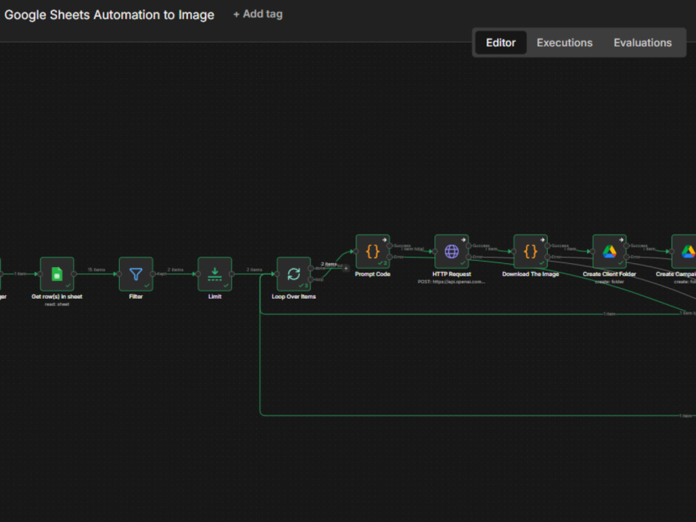Click the 'read: sheet' subtitle text
The height and width of the screenshot is (522, 696).
click(x=57, y=304)
